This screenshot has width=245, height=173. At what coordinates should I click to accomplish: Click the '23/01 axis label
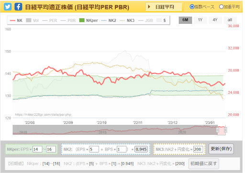(x=210, y=122)
